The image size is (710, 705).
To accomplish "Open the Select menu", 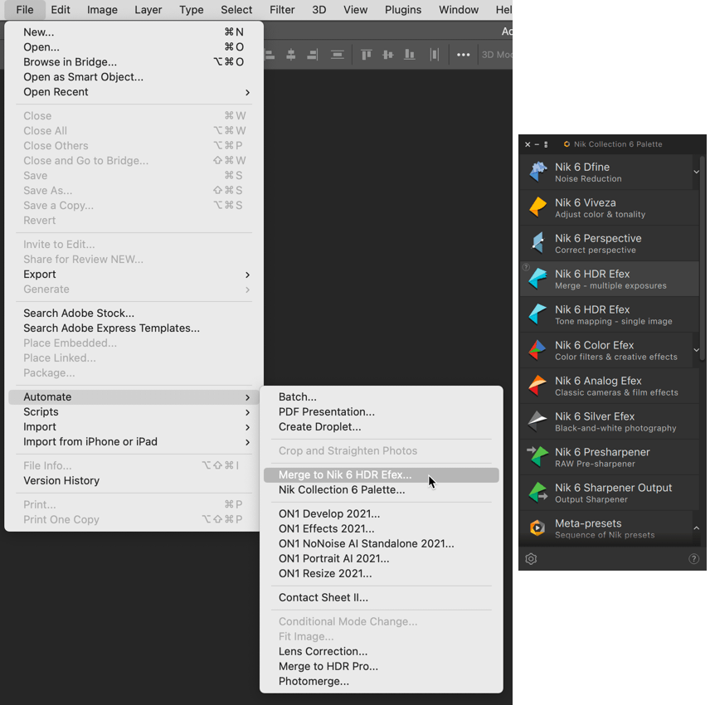I will tap(236, 10).
